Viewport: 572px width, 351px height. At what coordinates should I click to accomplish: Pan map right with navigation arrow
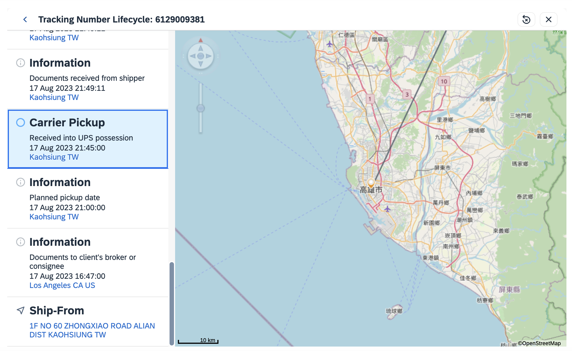coord(209,56)
